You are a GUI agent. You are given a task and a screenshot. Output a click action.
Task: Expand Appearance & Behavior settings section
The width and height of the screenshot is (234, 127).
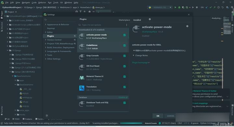click(x=45, y=24)
